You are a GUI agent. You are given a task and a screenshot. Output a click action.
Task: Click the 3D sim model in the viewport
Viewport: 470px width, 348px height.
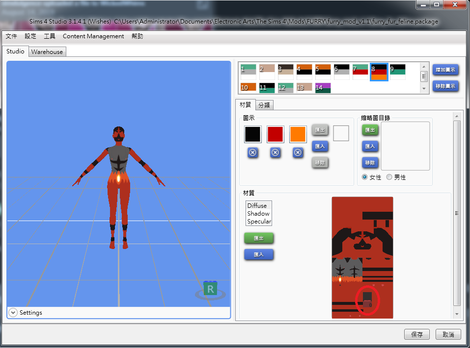119,187
